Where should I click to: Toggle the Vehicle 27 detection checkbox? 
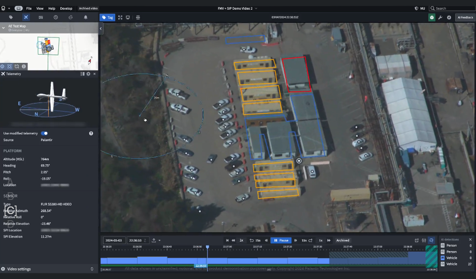click(x=443, y=264)
